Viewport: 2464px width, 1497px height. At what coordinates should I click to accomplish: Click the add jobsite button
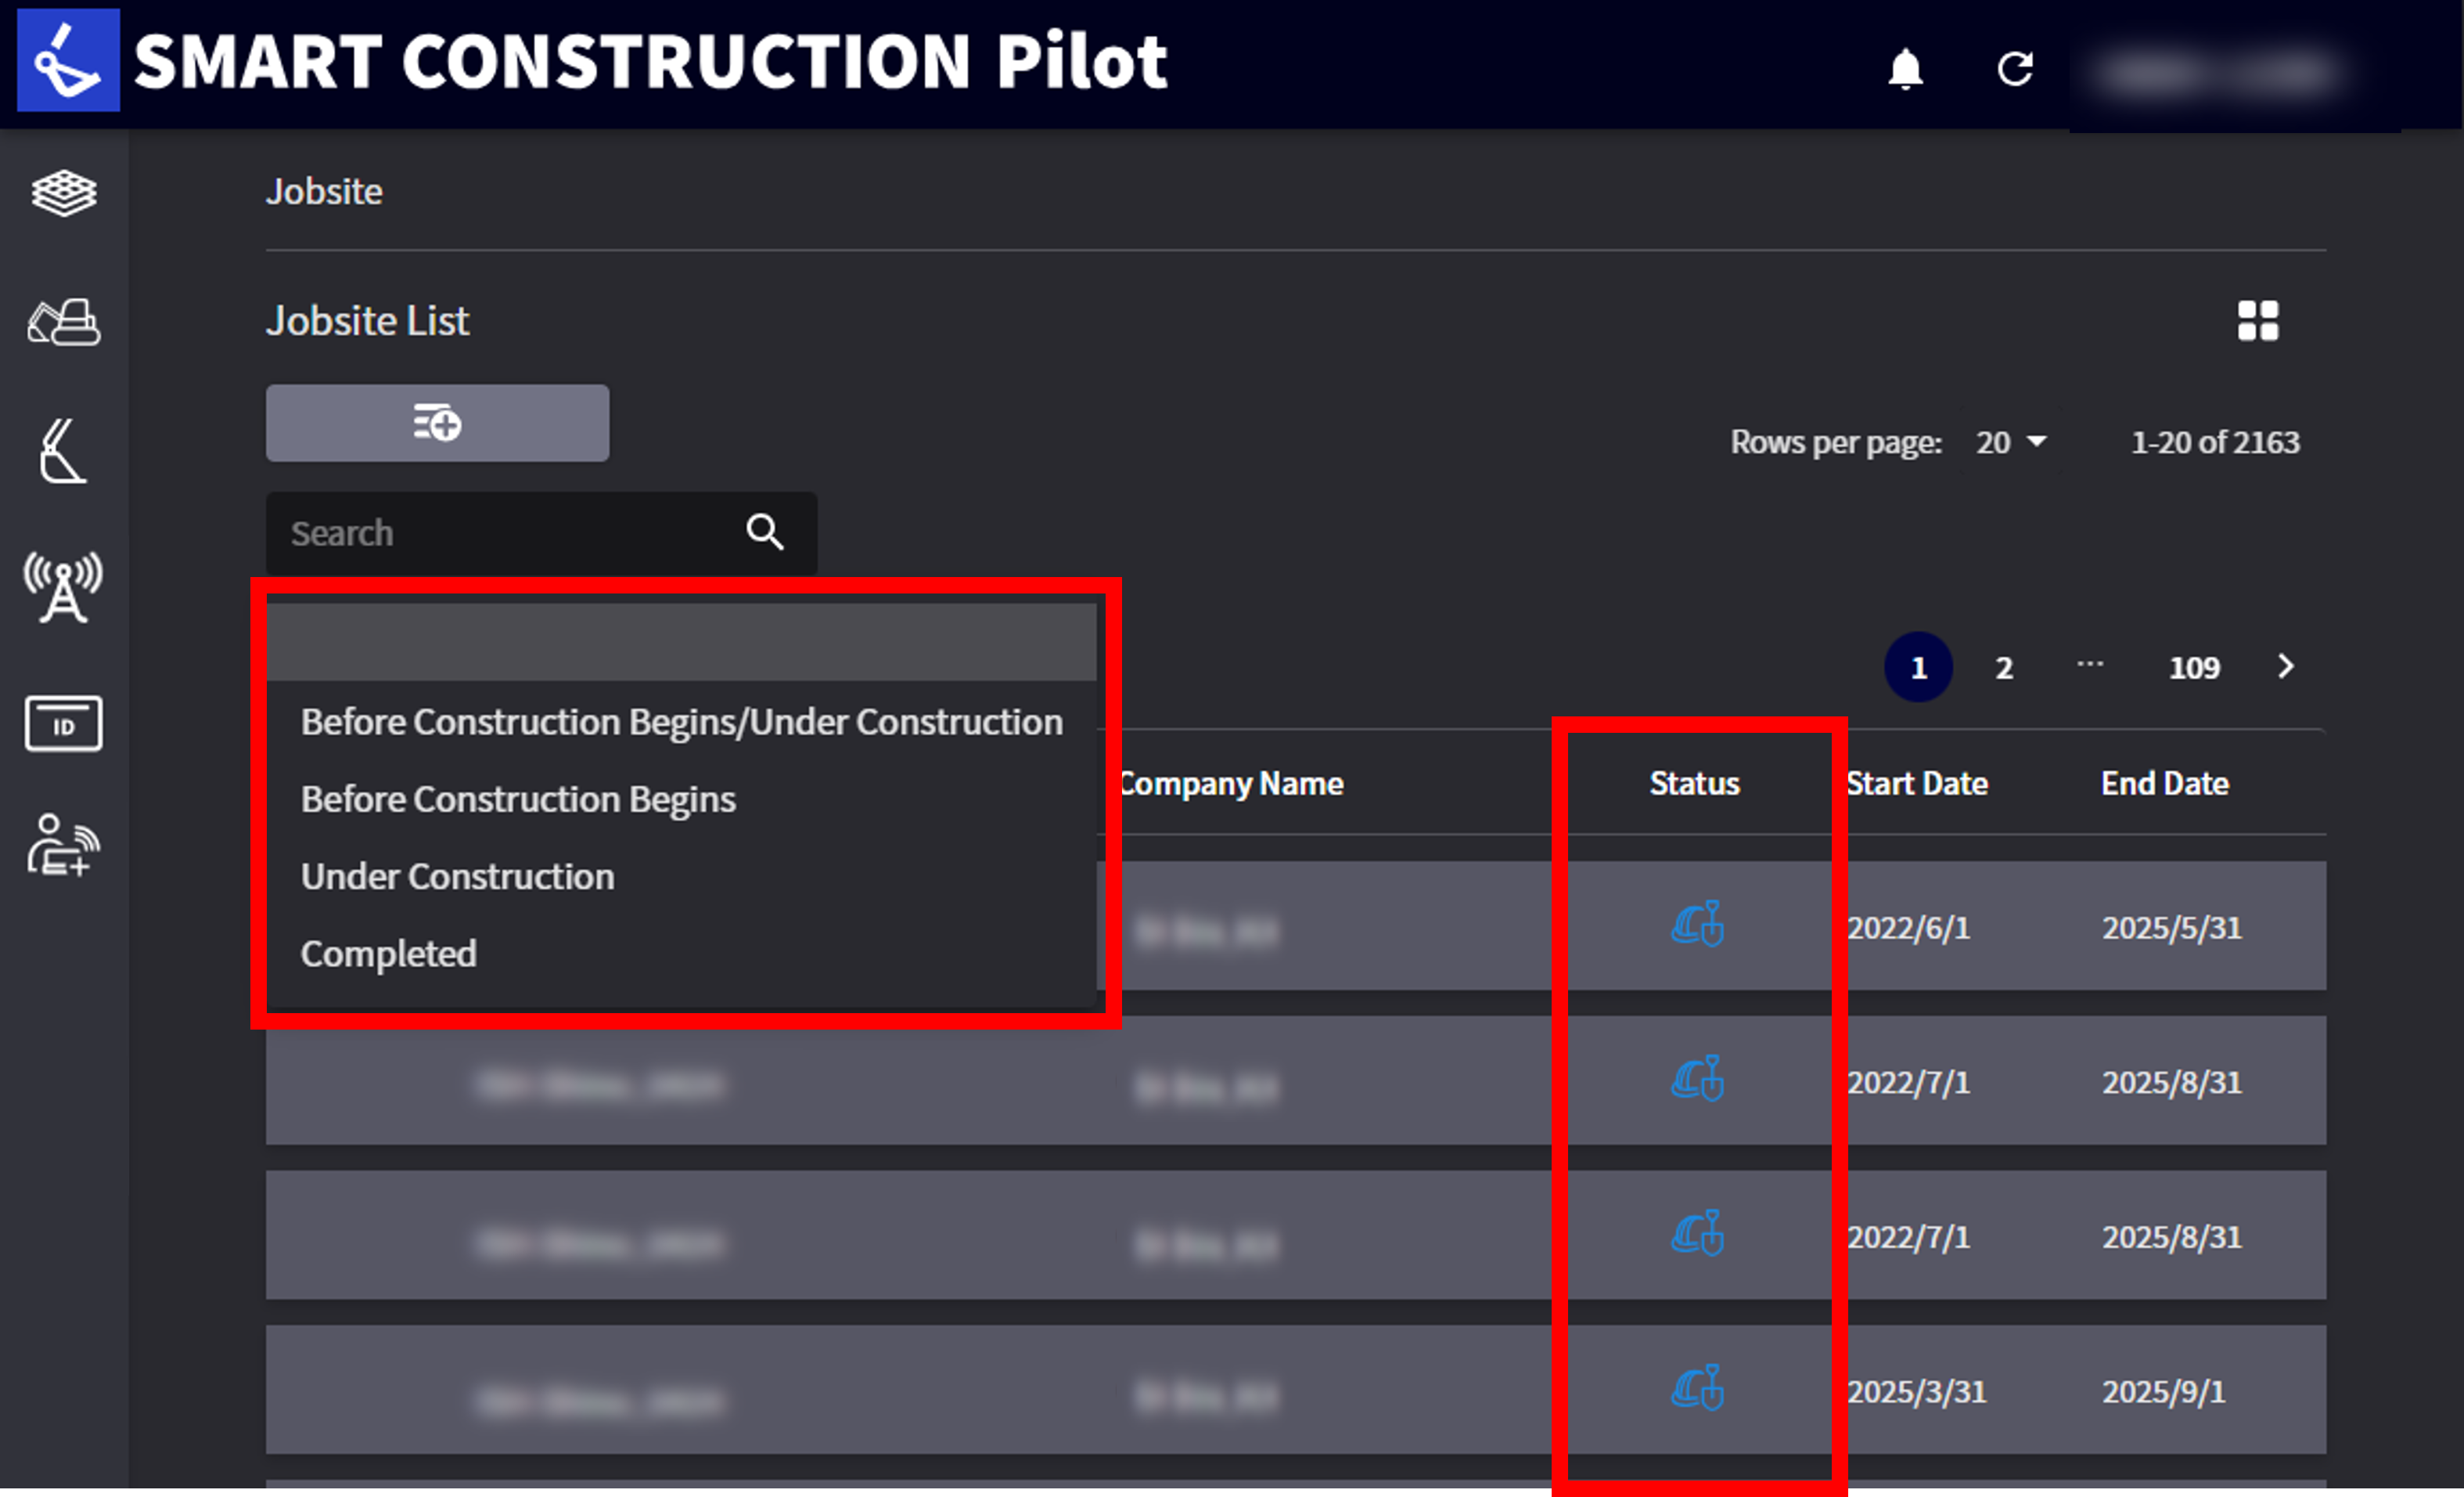(437, 424)
